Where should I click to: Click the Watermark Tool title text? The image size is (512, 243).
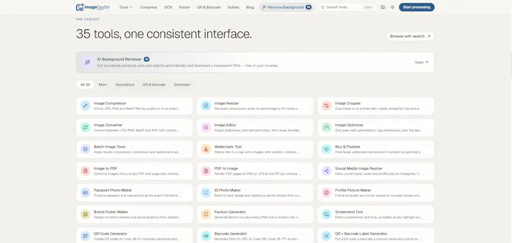tap(228, 147)
